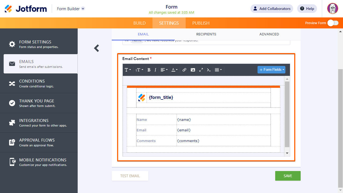The image size is (343, 193).
Task: Select the RECIPIENTS sub-tab
Action: coord(206,34)
